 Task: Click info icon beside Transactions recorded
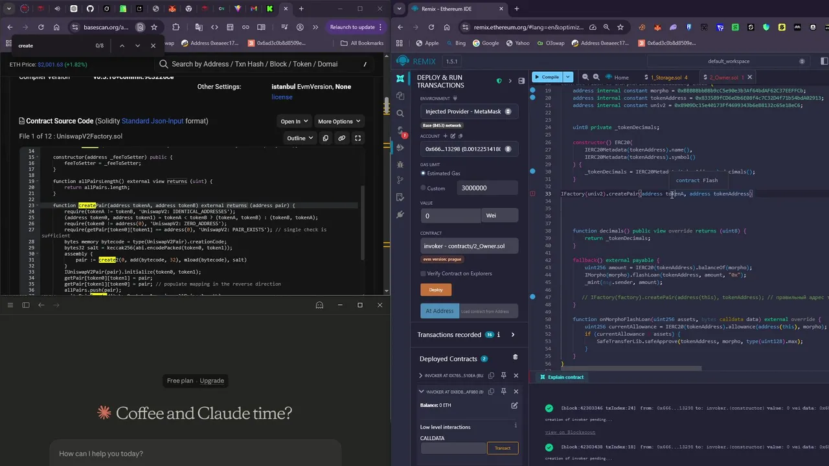(x=499, y=335)
